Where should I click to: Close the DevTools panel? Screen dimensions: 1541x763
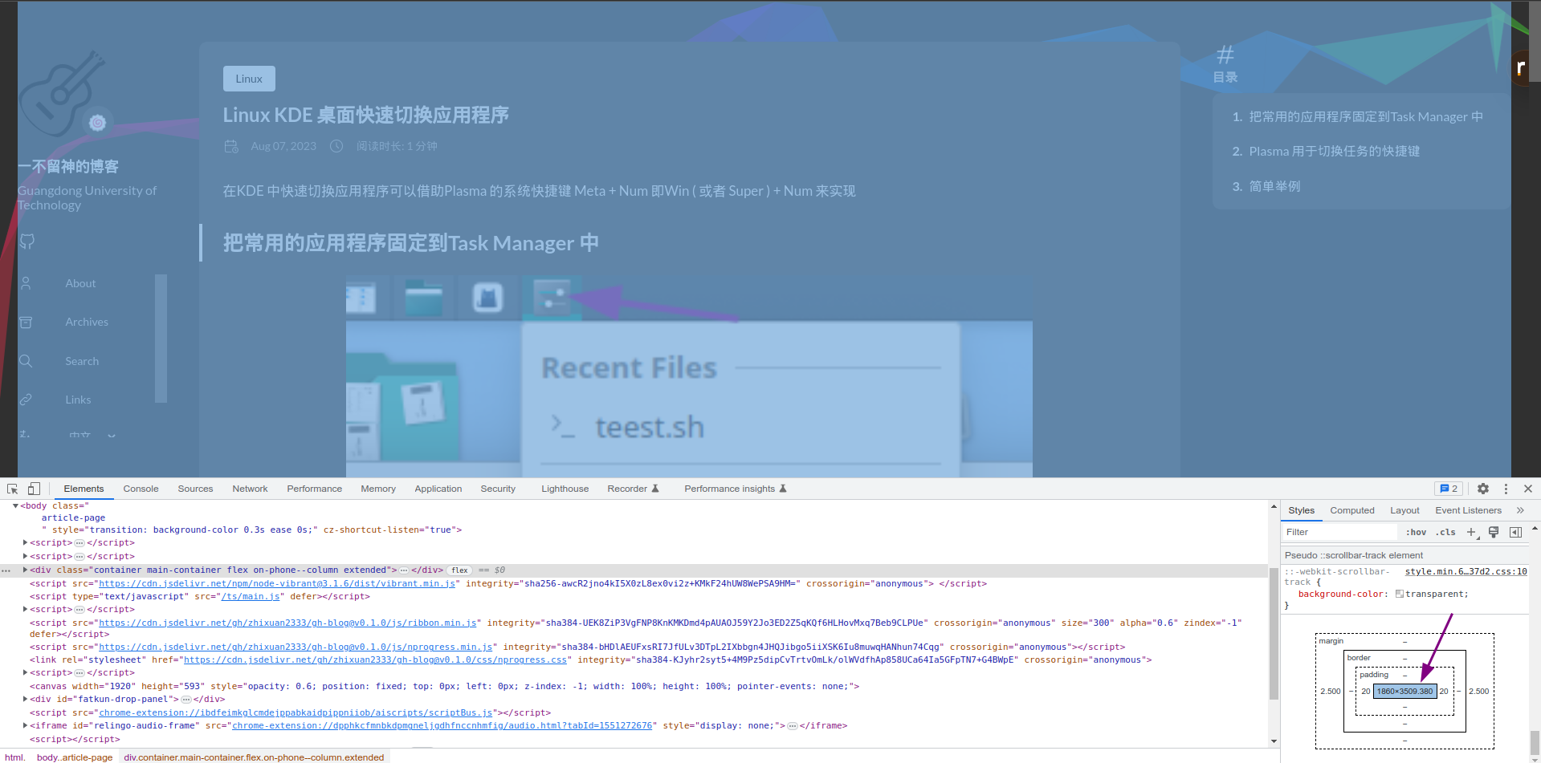point(1528,489)
